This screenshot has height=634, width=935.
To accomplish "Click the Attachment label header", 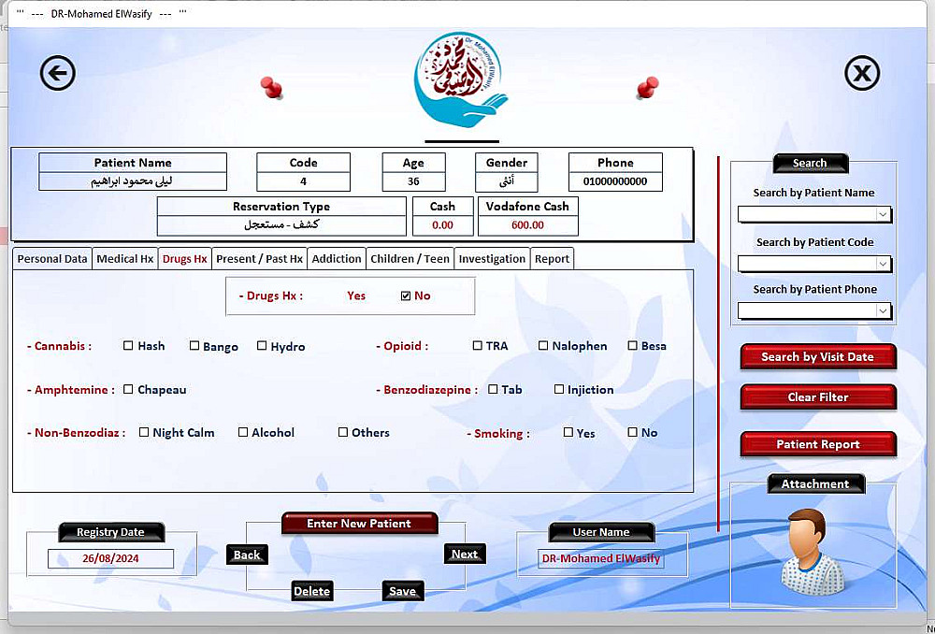I will pos(815,483).
